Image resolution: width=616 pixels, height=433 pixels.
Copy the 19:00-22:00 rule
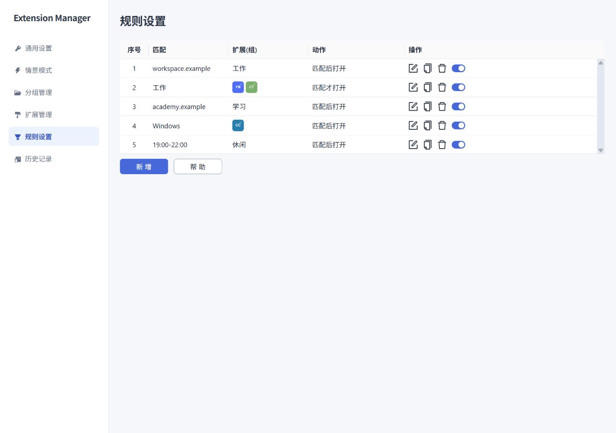coord(427,144)
